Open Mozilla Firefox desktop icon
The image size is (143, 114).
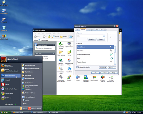pos(4,37)
